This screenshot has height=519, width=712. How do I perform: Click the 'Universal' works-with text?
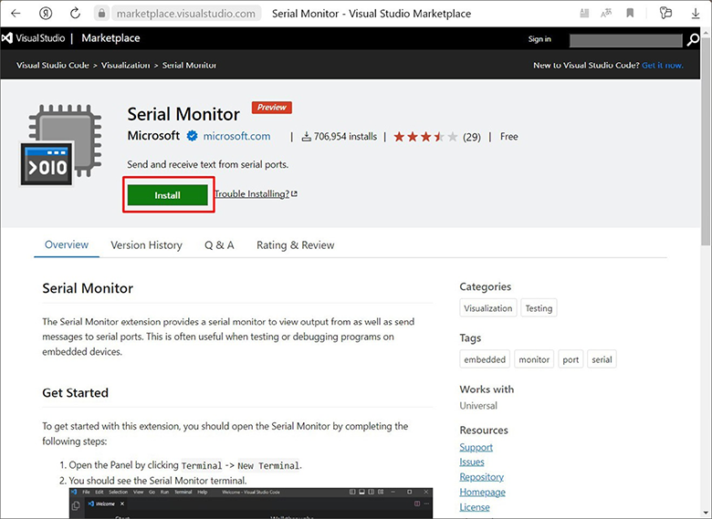[478, 406]
